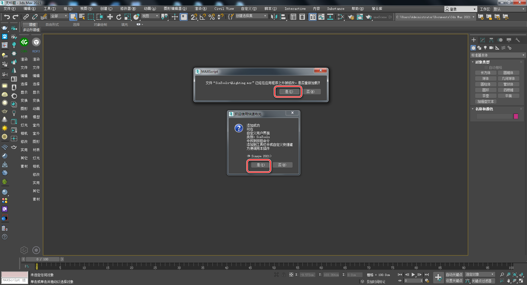Toggle the angle snap icon
527x285 pixels.
point(203,17)
